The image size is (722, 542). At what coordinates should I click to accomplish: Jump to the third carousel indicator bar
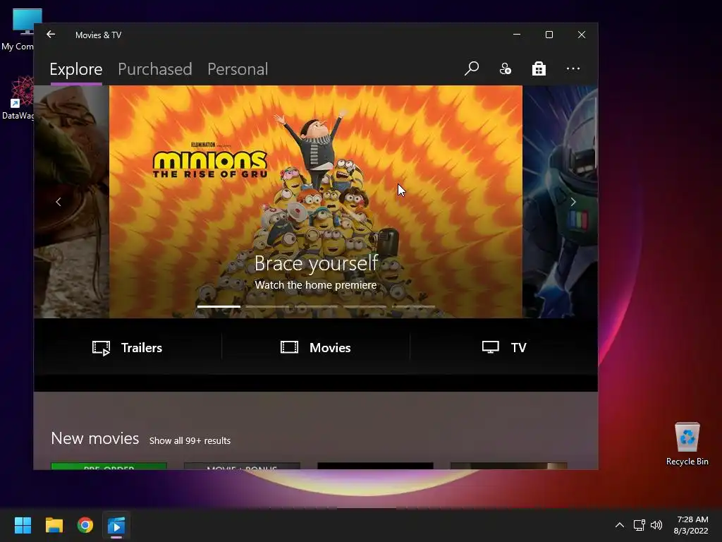(x=316, y=306)
